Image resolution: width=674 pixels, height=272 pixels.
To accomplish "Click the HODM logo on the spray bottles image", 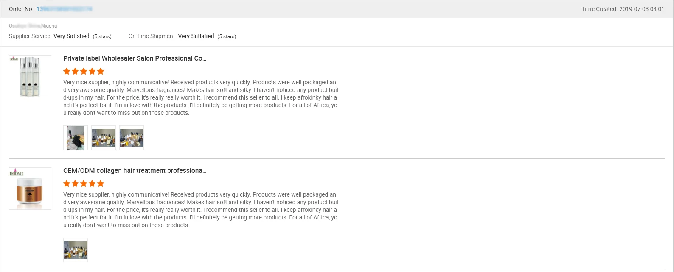I will (x=14, y=59).
